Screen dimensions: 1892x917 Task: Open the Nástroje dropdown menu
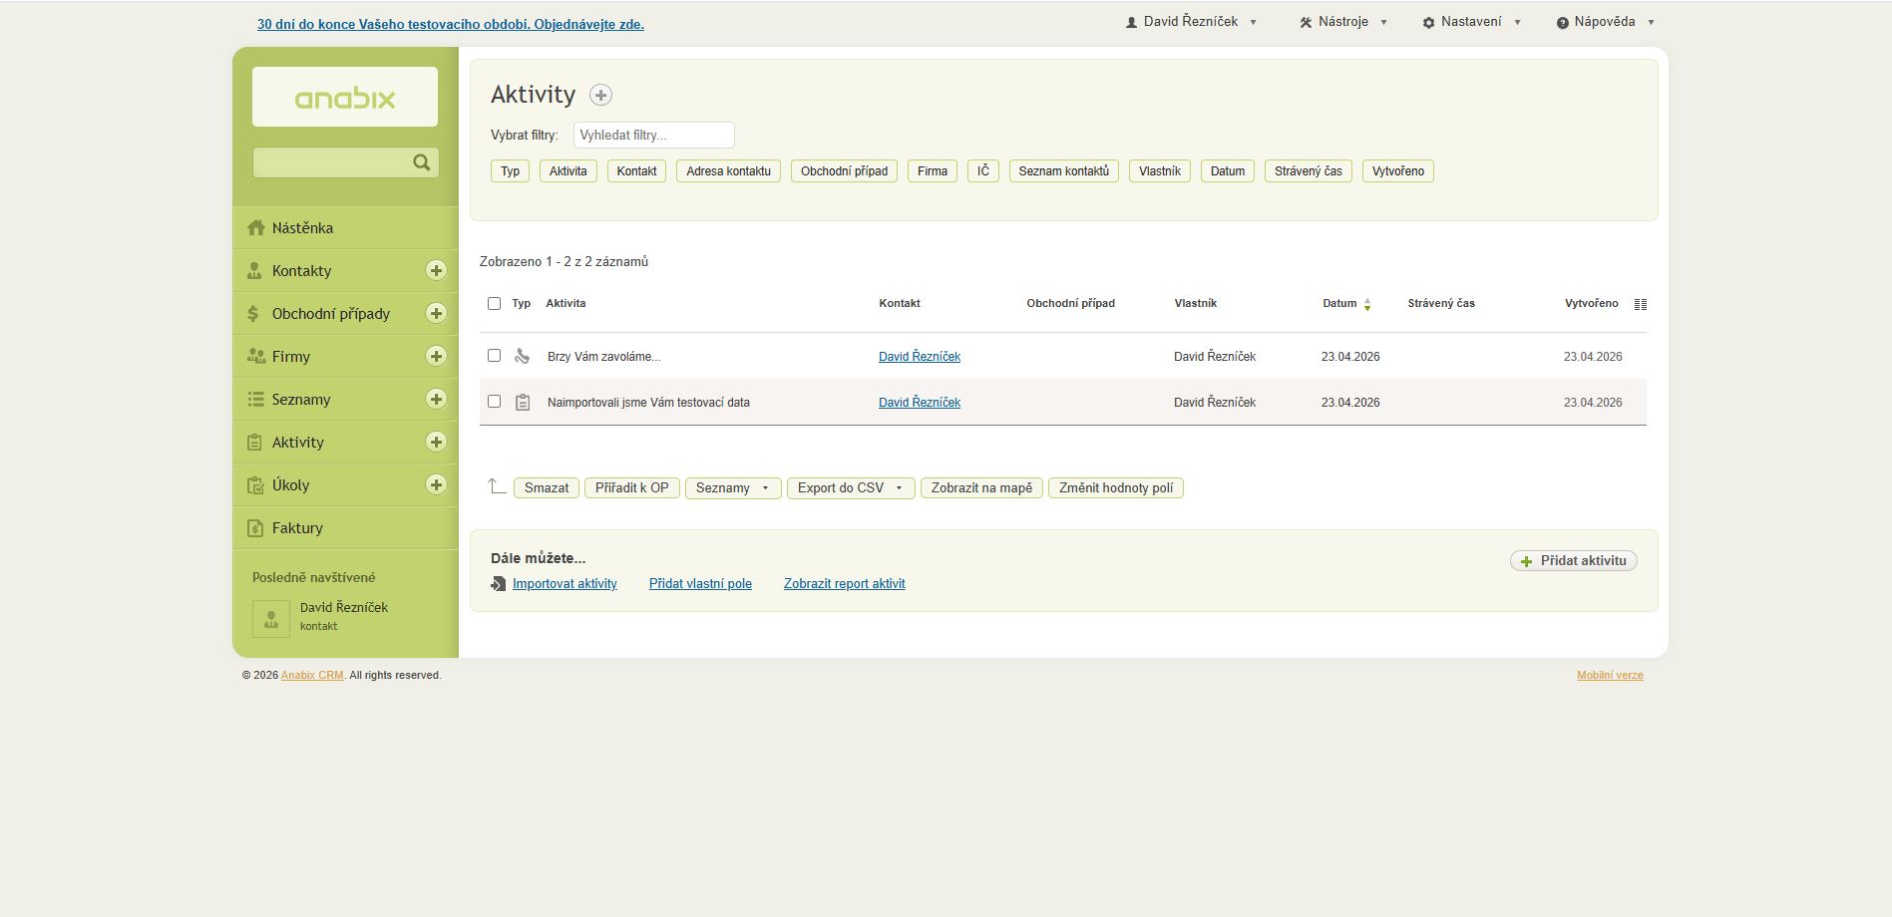(1342, 21)
